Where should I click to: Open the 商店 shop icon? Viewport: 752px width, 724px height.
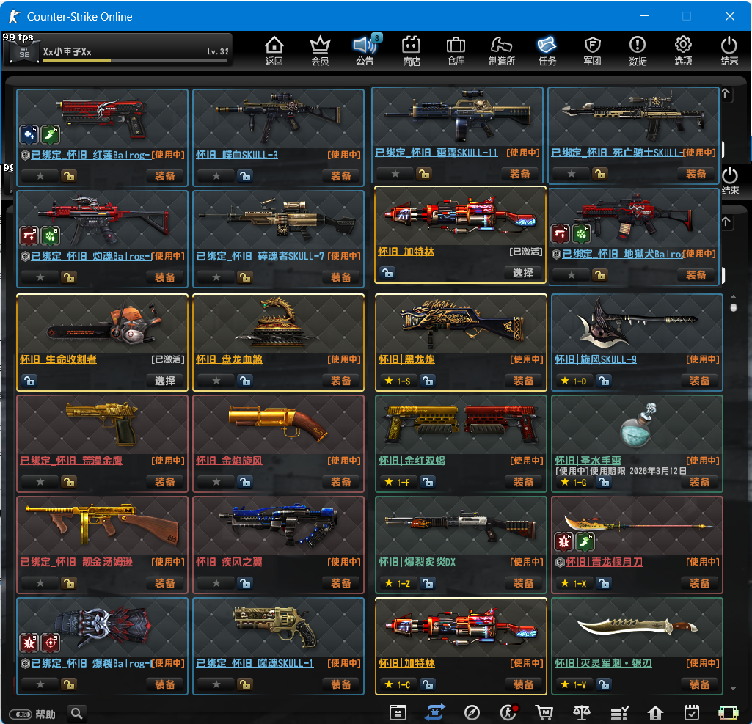(x=411, y=51)
